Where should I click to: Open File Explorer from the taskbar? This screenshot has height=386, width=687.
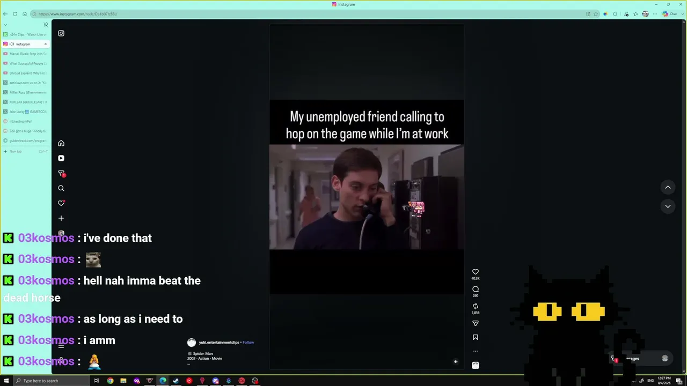point(123,381)
